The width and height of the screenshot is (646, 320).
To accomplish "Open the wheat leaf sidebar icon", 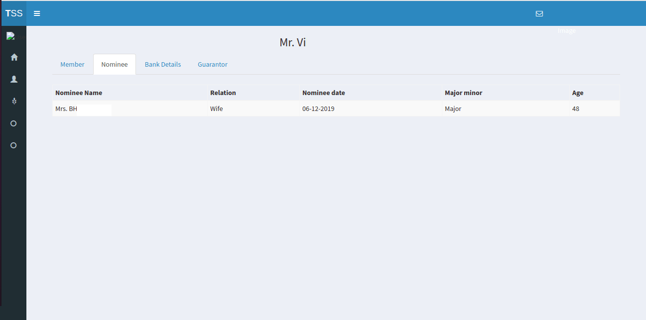I will tap(14, 101).
